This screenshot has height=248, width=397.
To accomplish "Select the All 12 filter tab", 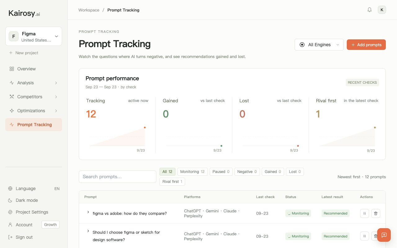I will pos(167,172).
